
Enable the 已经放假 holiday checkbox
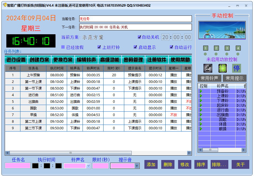coord(63,47)
